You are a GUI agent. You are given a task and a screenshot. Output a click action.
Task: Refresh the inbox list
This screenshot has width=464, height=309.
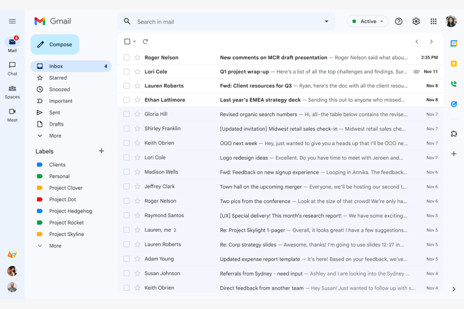145,41
